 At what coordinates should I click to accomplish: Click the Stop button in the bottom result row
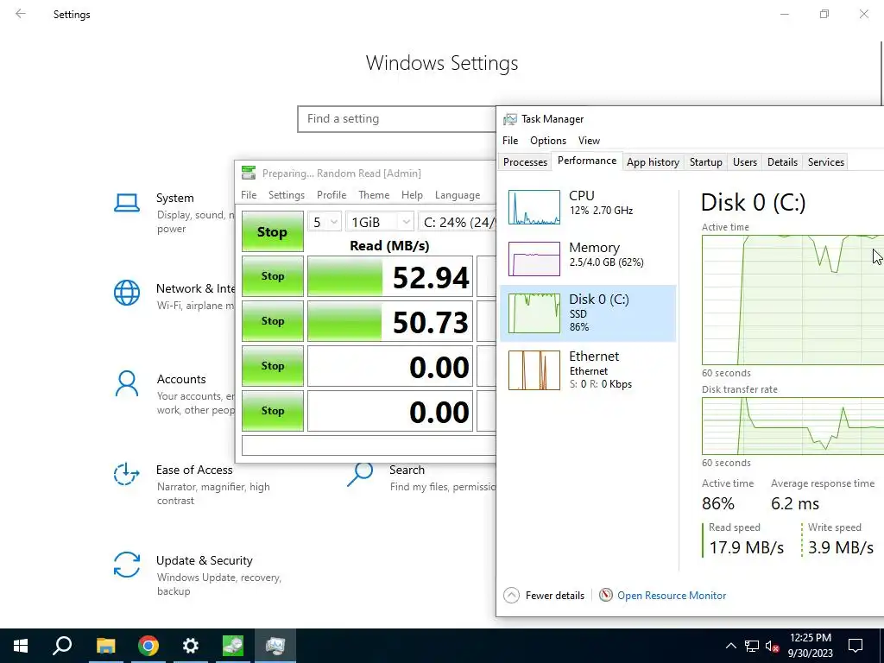point(272,411)
